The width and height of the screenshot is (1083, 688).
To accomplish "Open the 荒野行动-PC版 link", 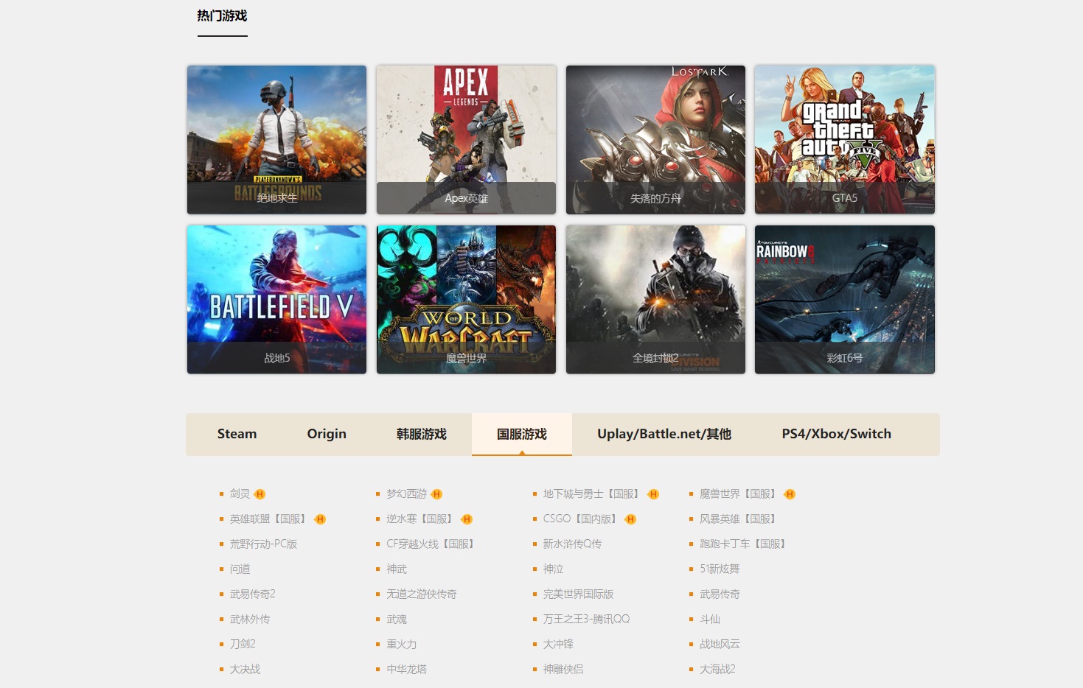I will point(263,544).
